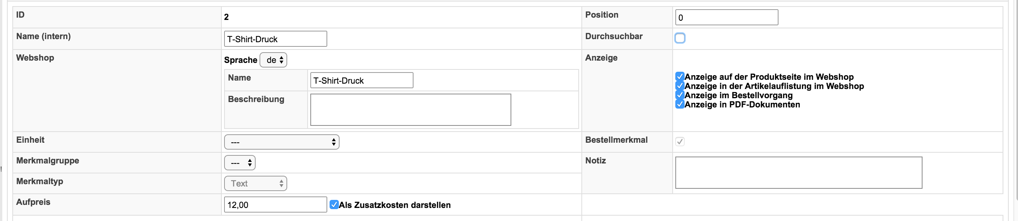Disable Anzeige im Bestellvorgang checkbox
1018x221 pixels.
pyautogui.click(x=680, y=95)
